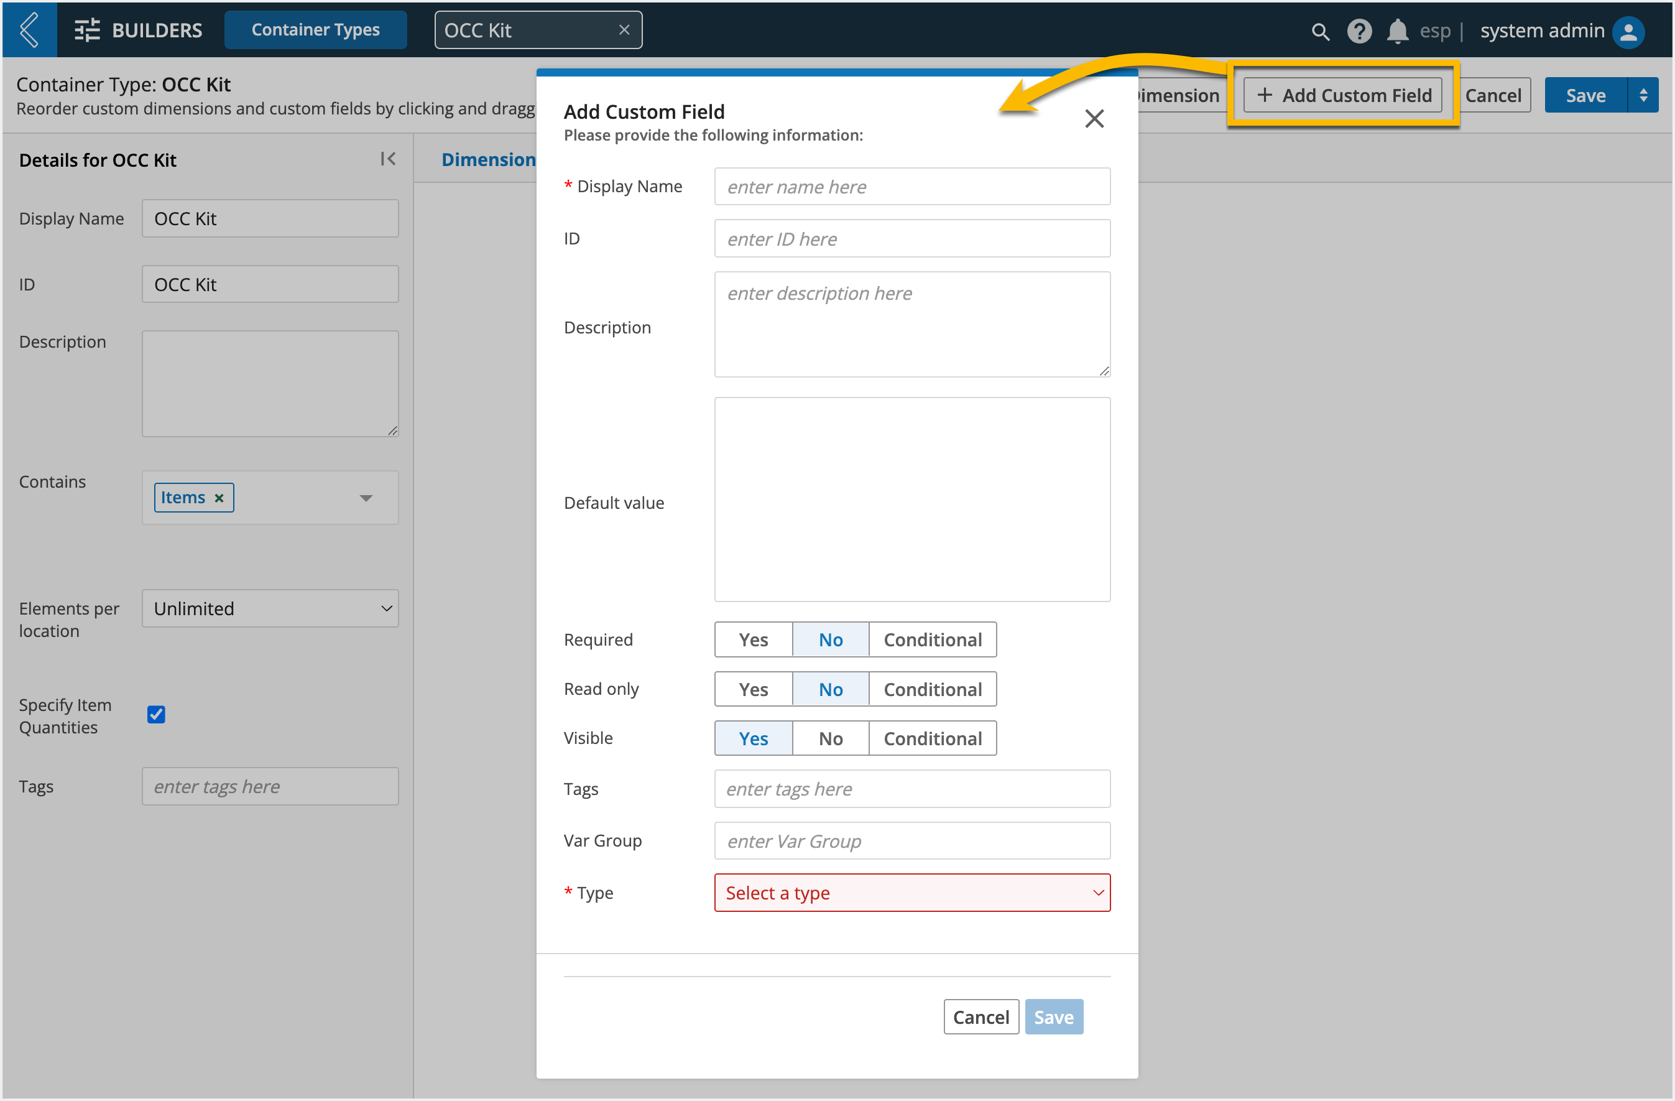Click the dialog Description textarea
The height and width of the screenshot is (1101, 1675).
pos(912,325)
